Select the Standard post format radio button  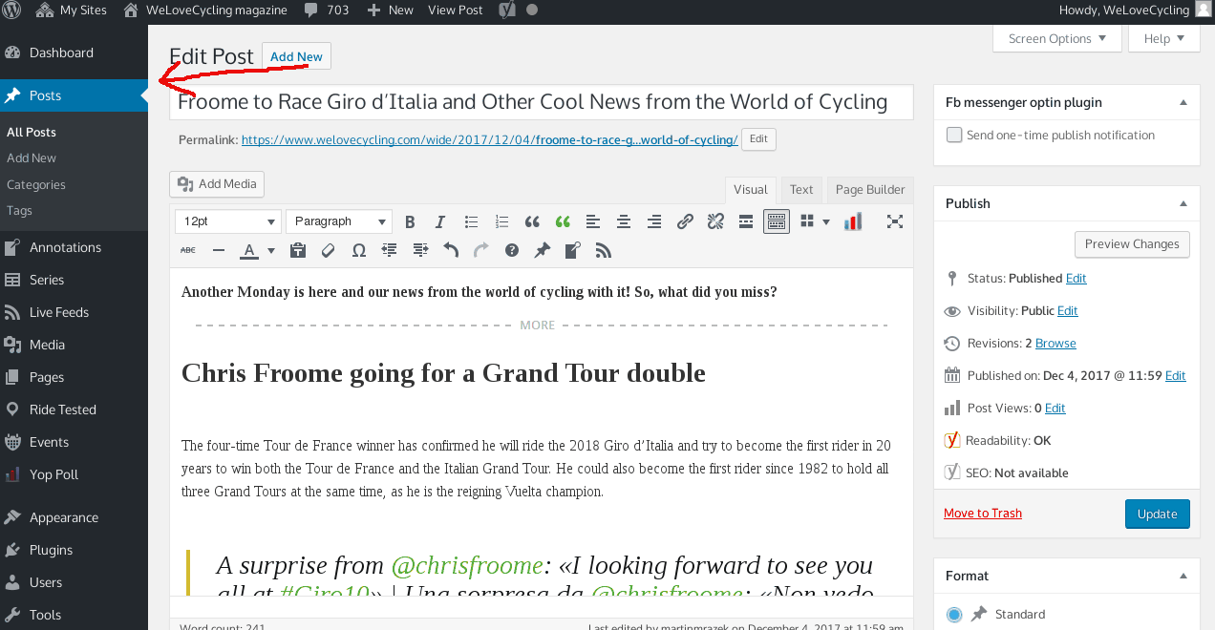[x=954, y=614]
